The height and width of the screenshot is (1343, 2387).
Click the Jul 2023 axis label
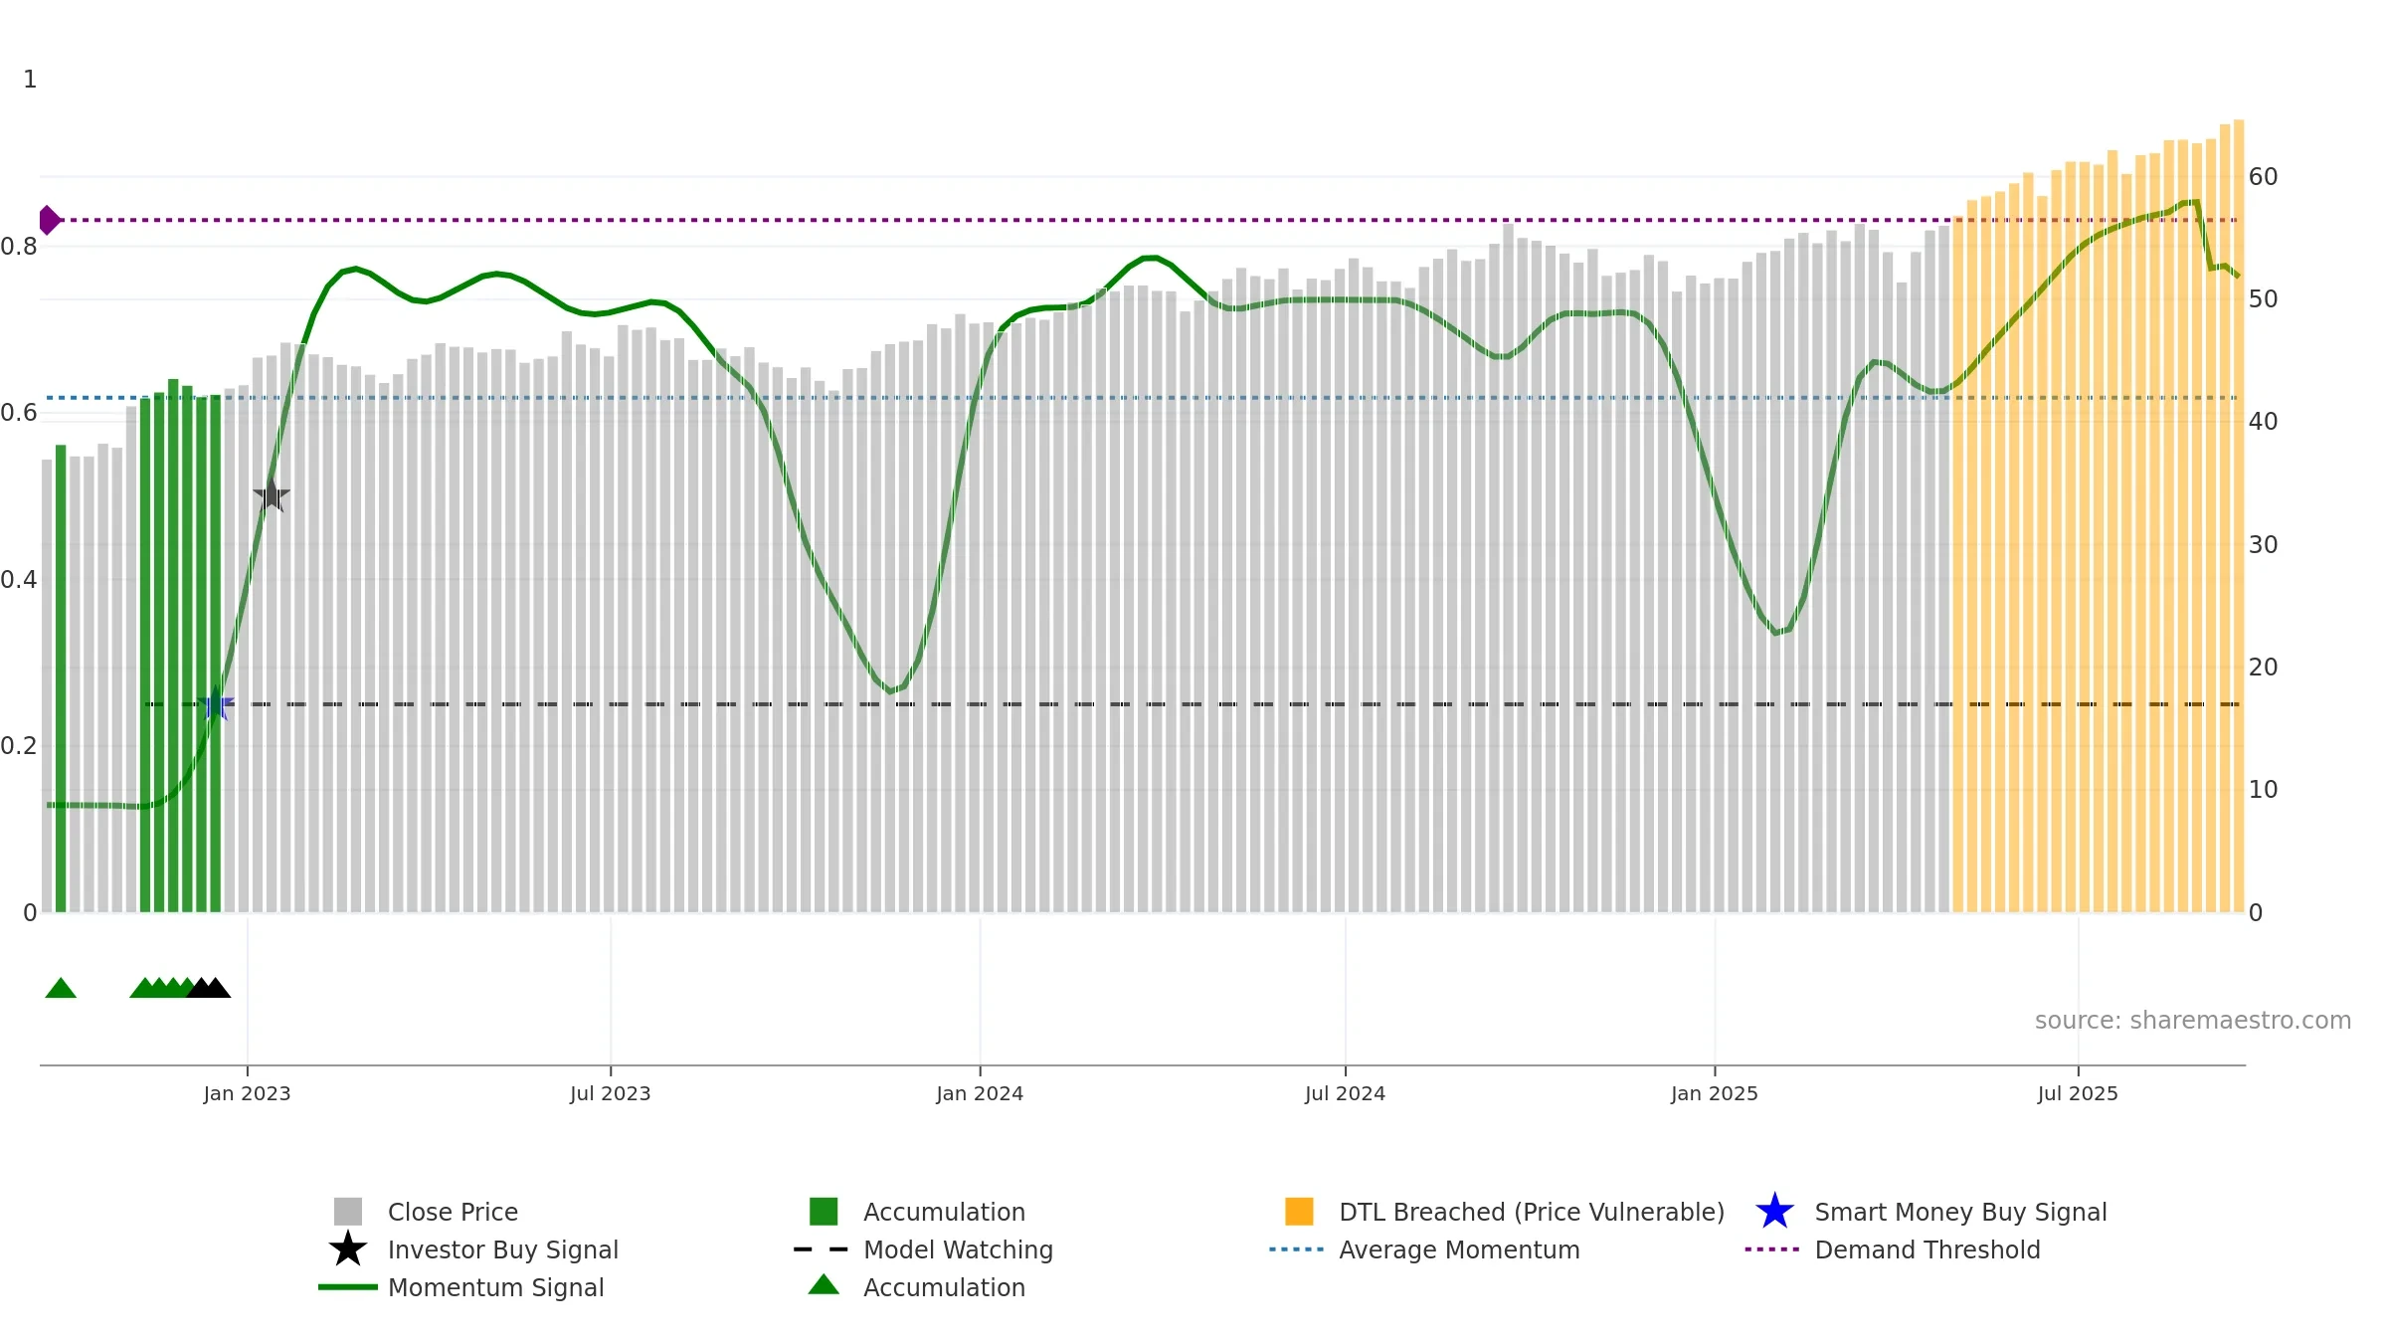pos(611,1094)
